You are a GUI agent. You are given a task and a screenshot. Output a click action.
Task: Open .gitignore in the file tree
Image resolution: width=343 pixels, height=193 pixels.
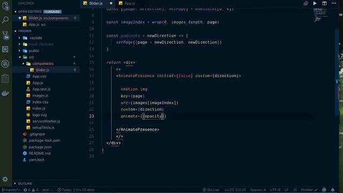(x=37, y=134)
